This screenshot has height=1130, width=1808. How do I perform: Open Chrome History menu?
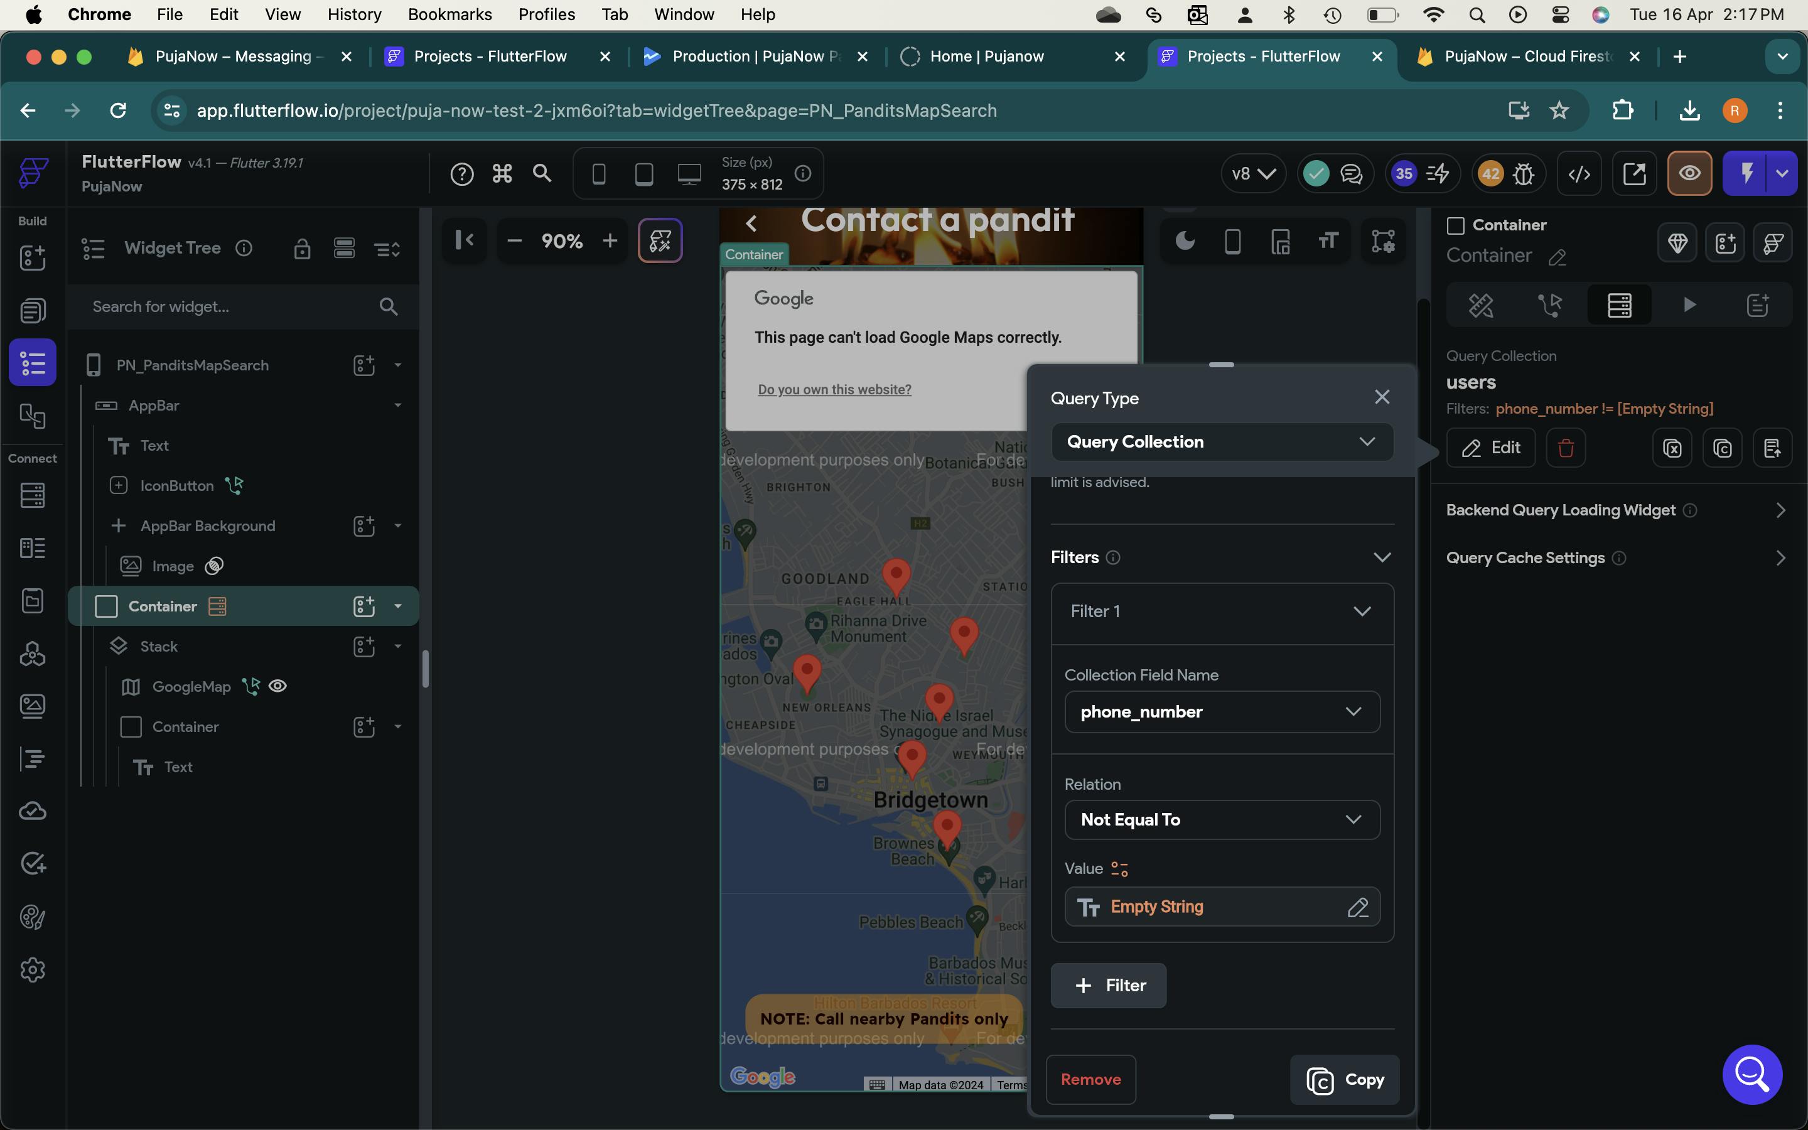[x=354, y=14]
